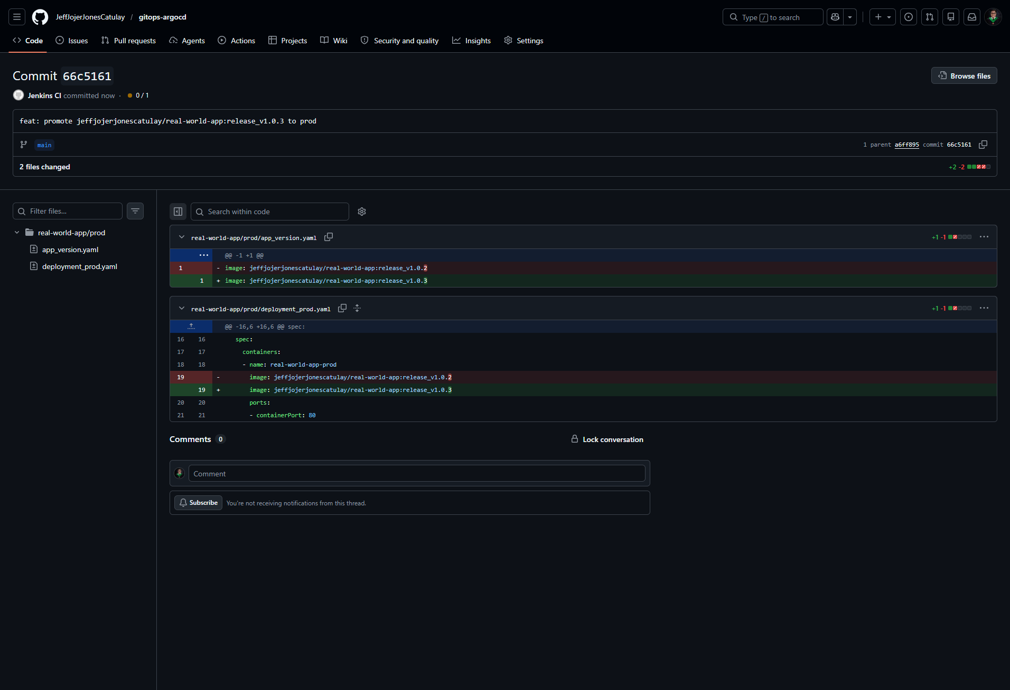This screenshot has width=1010, height=690.
Task: Open the user profile avatar menu
Action: [993, 17]
